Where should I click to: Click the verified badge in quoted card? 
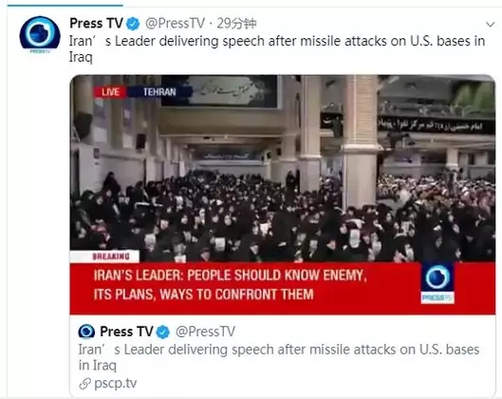point(162,332)
